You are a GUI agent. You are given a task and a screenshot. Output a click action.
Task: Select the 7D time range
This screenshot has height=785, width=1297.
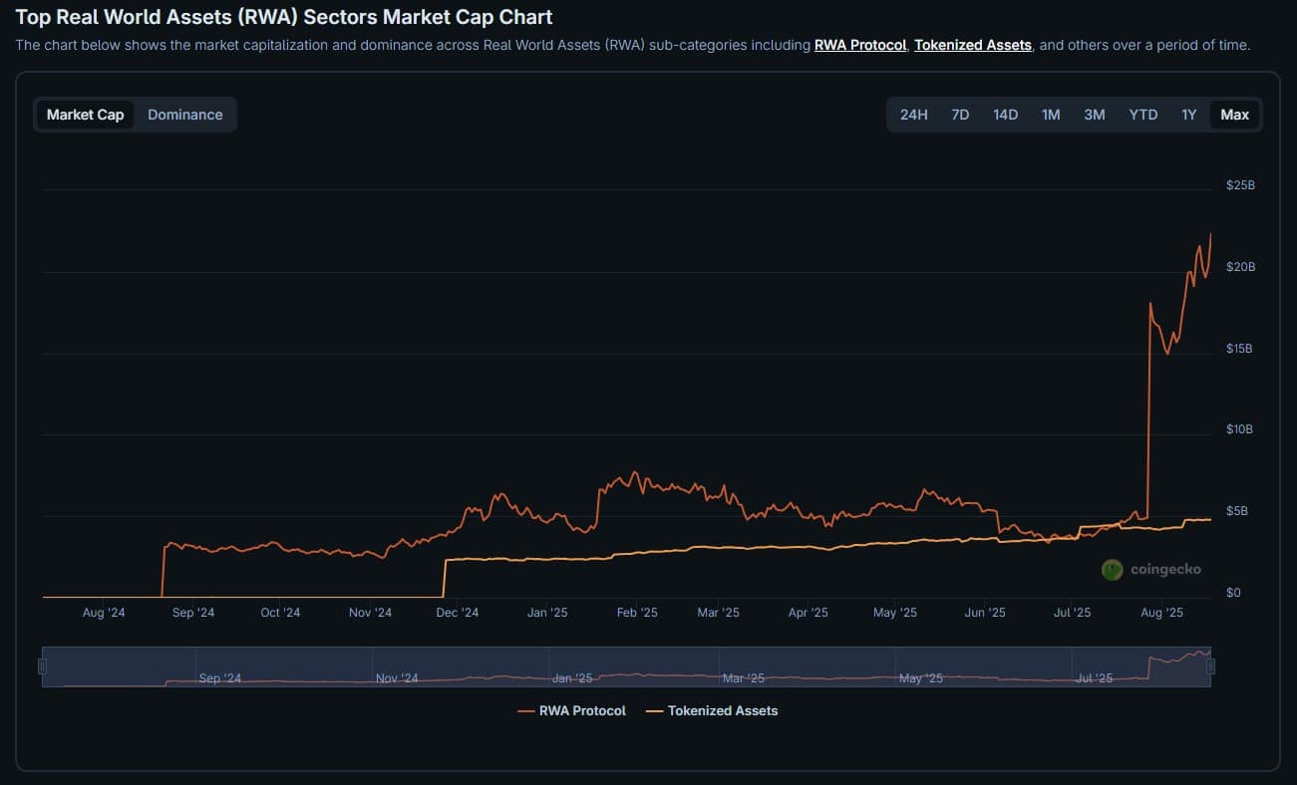pos(959,114)
